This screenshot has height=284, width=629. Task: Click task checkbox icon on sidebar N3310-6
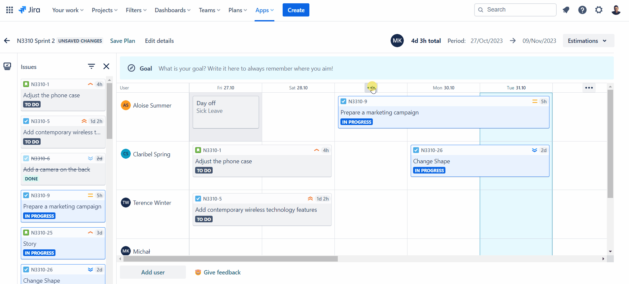click(26, 158)
